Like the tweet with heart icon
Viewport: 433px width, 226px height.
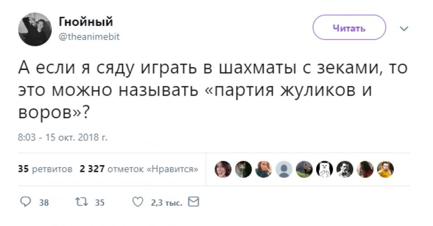[x=138, y=202]
